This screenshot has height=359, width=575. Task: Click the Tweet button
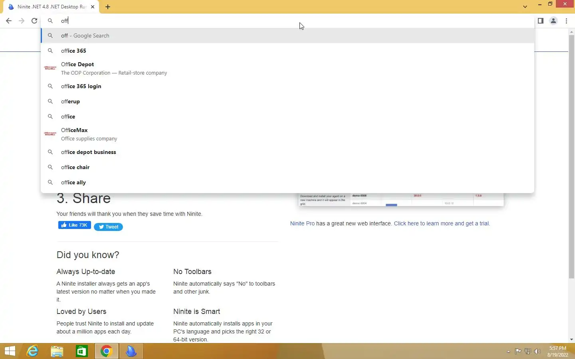[x=108, y=227]
